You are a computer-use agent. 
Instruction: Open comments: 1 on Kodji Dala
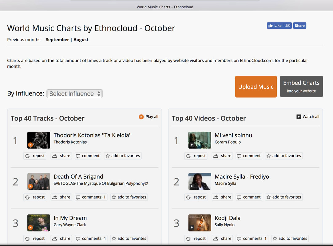252,239
